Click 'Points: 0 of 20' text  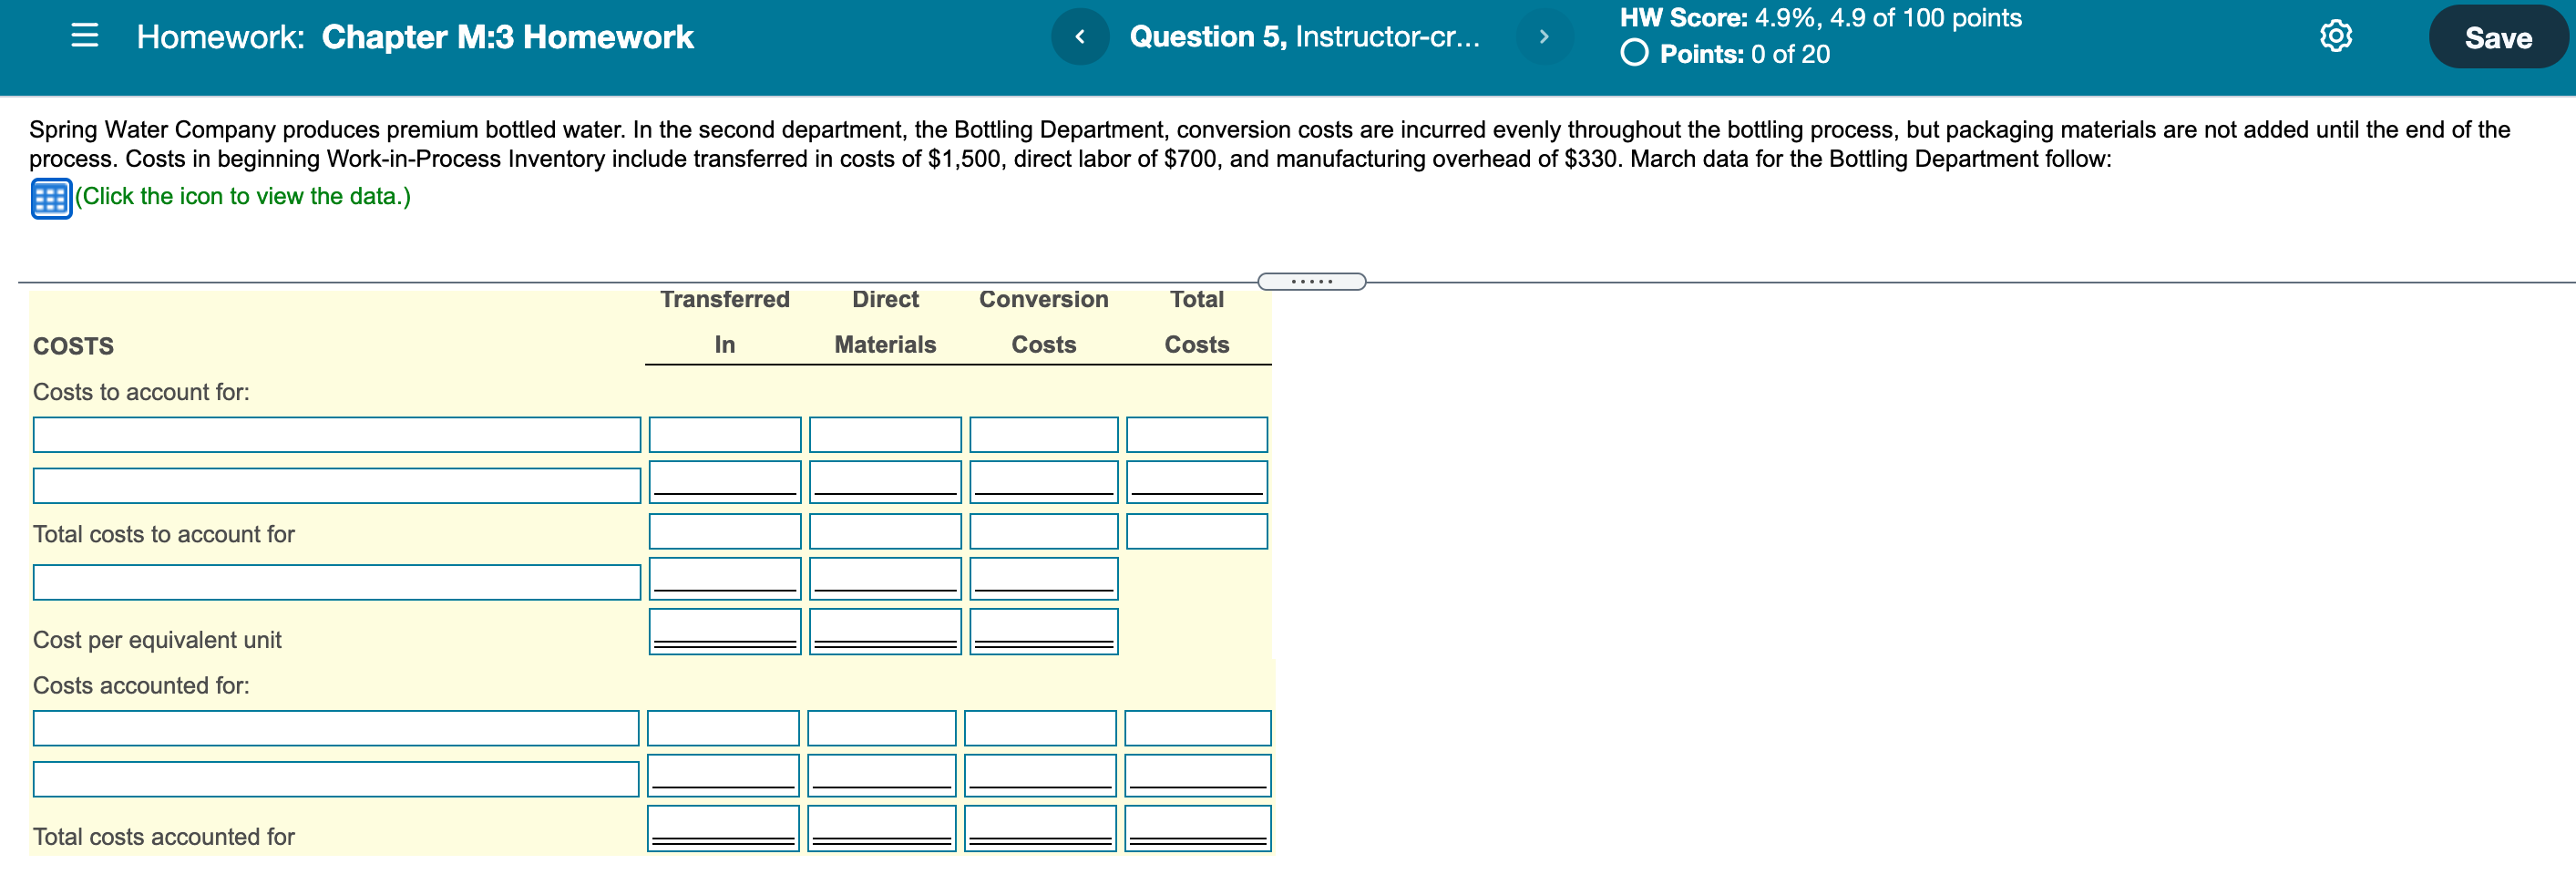(1745, 54)
